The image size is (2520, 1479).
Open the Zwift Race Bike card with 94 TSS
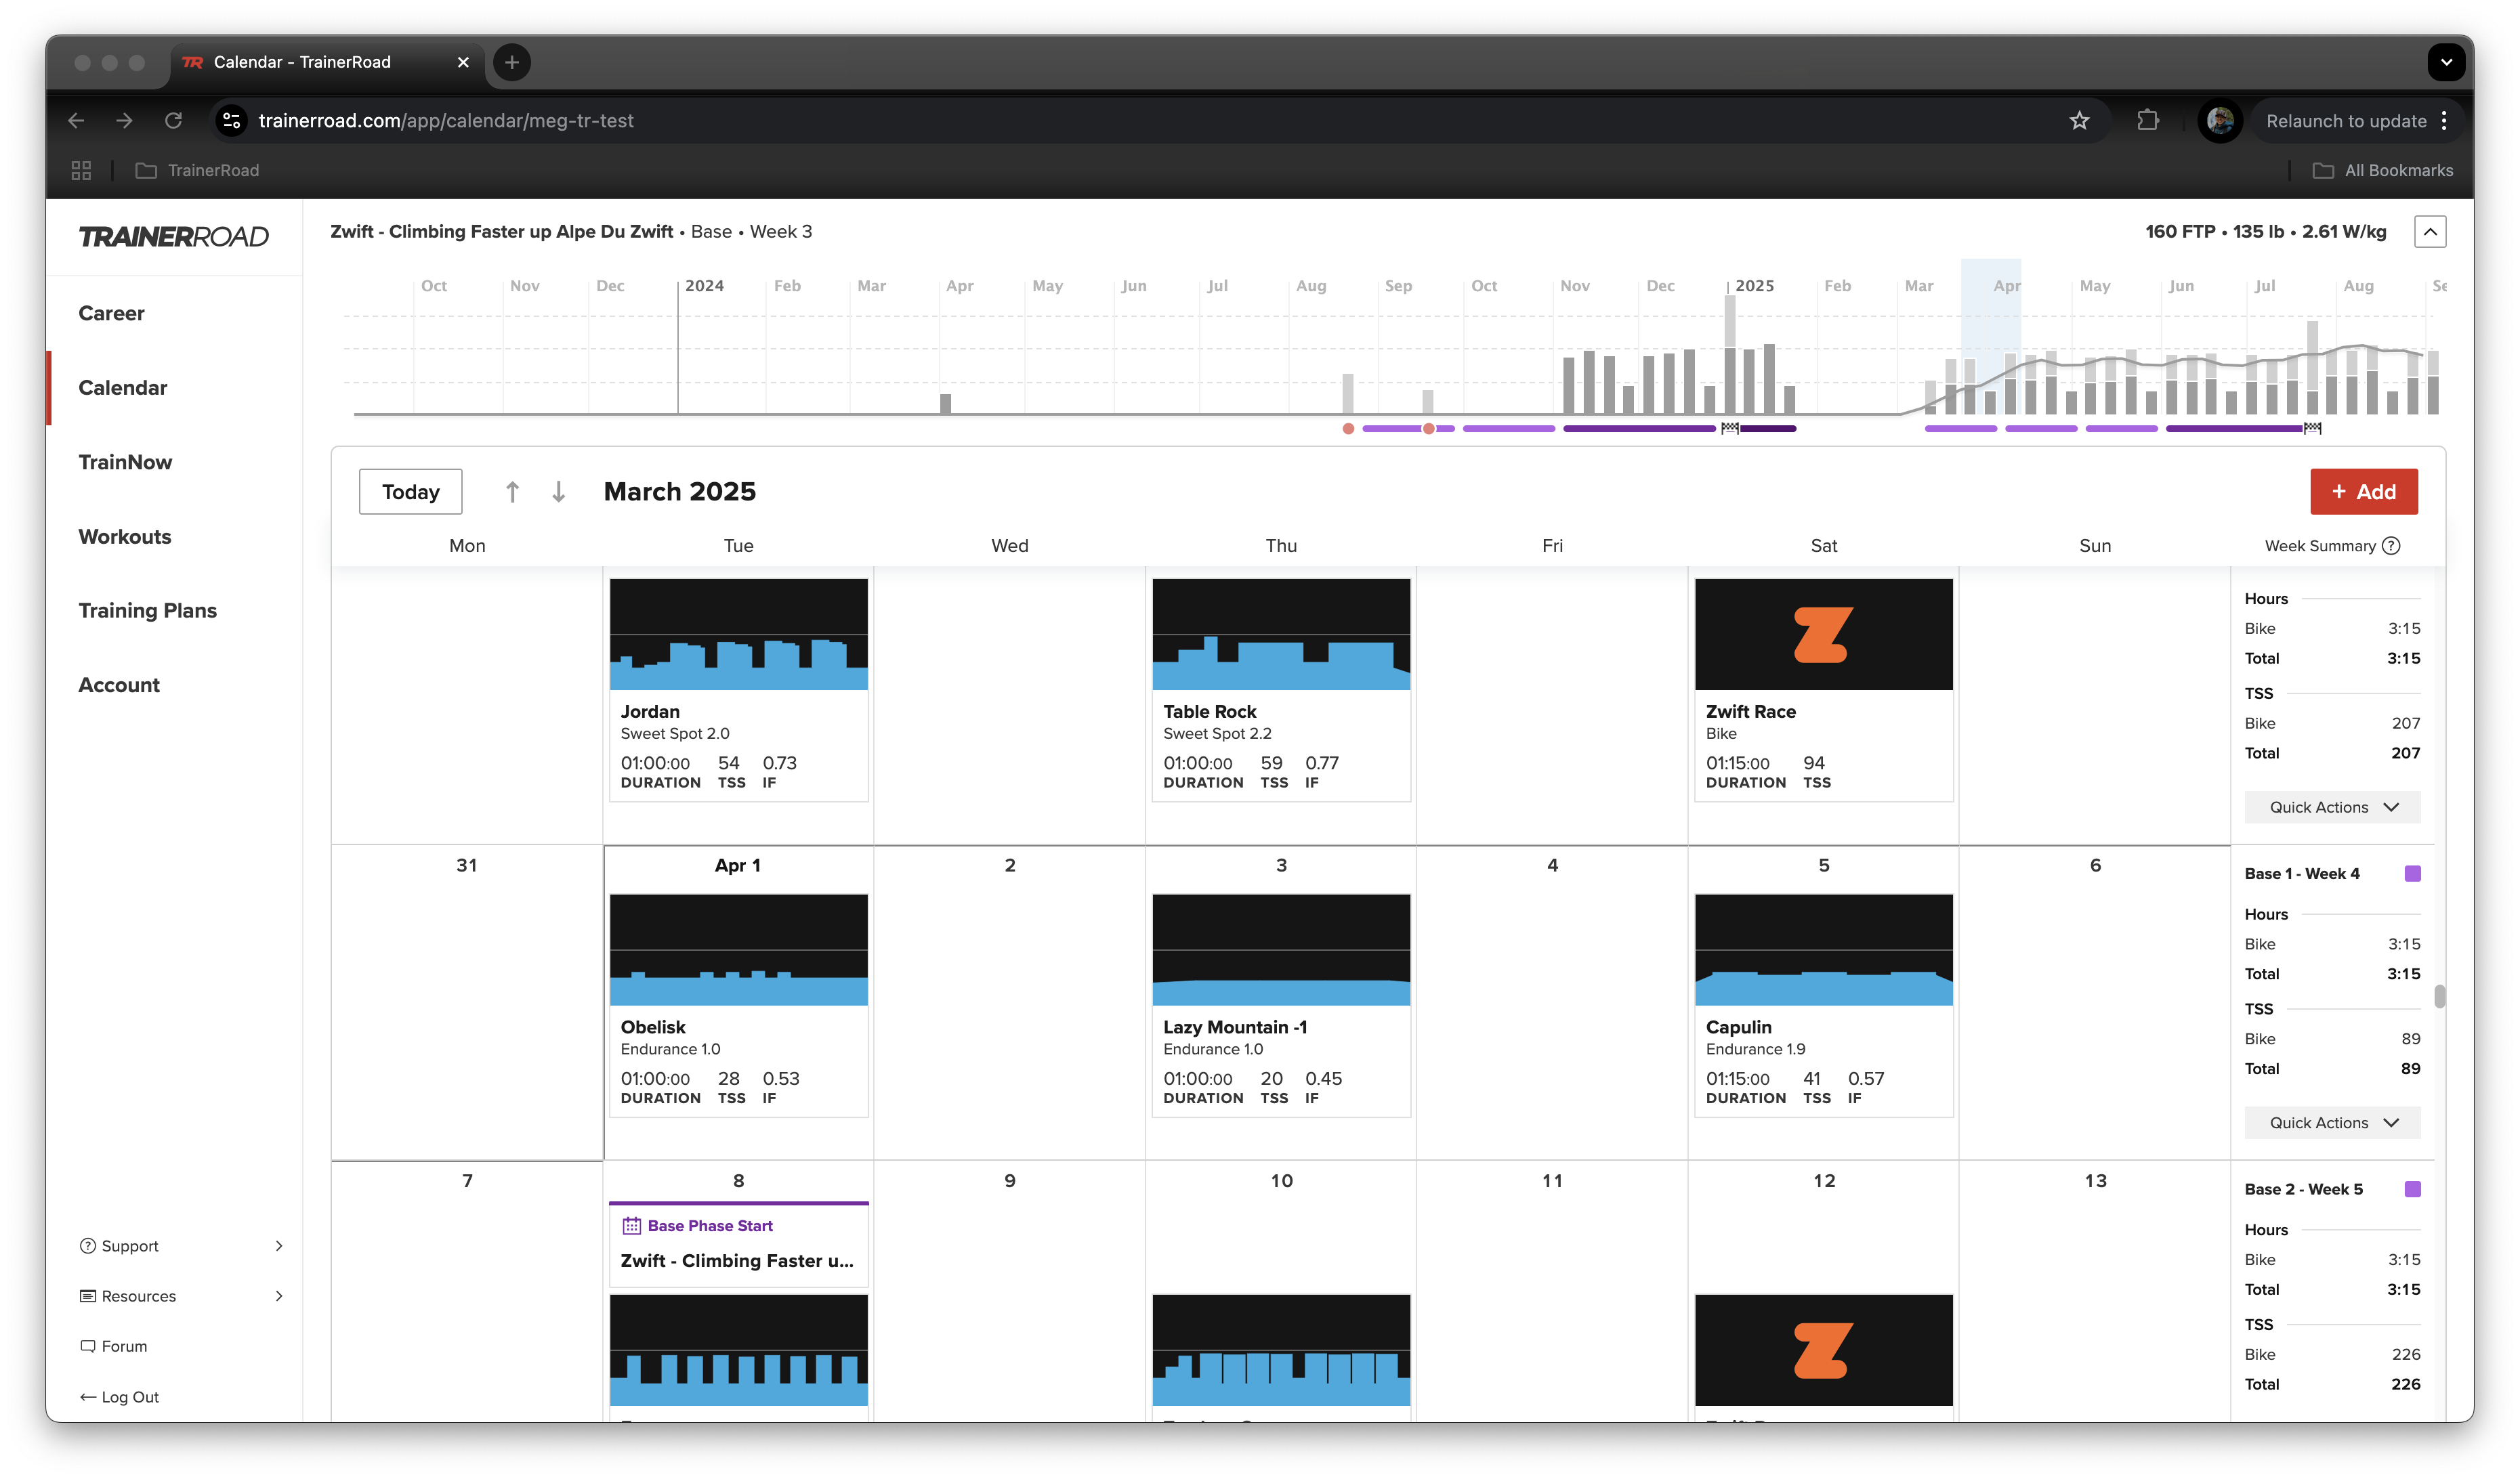tap(1824, 689)
